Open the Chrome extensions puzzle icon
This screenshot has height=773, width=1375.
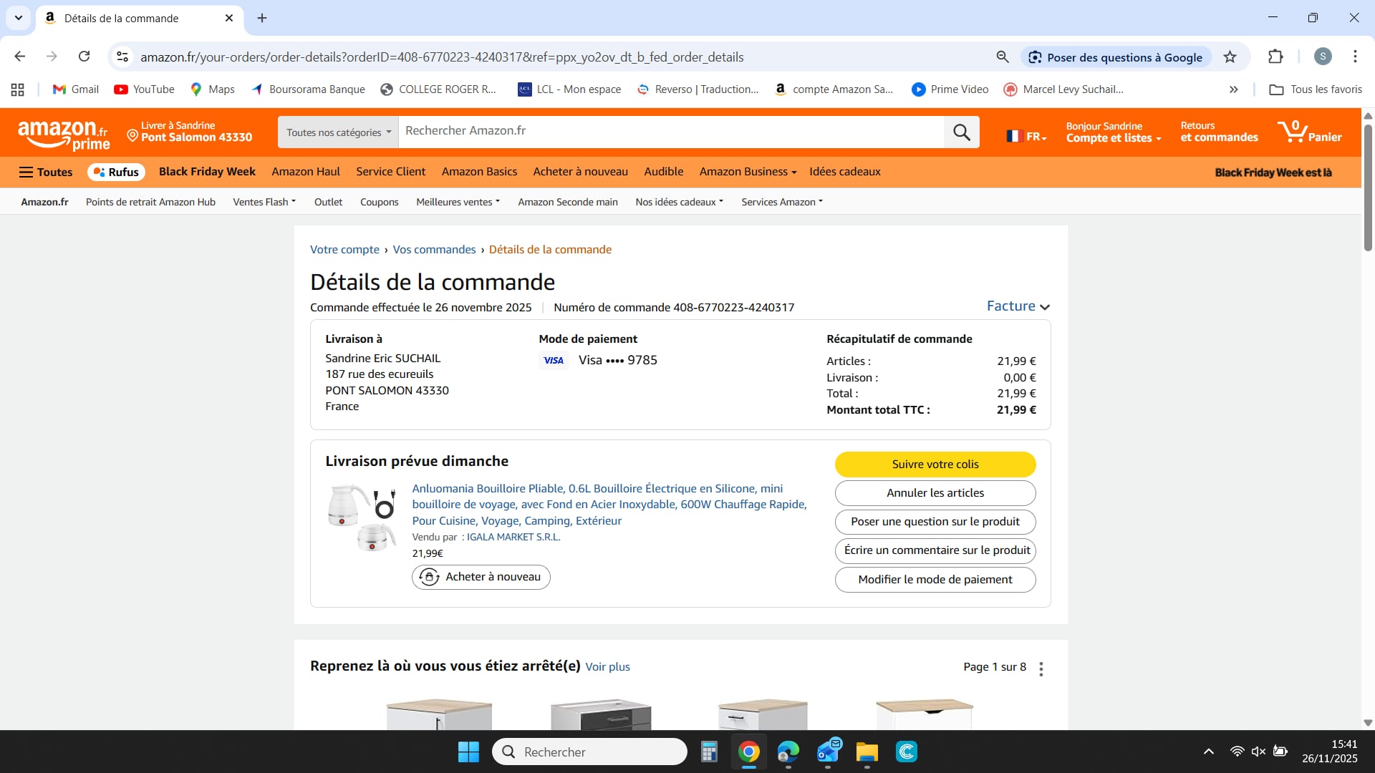tap(1275, 57)
